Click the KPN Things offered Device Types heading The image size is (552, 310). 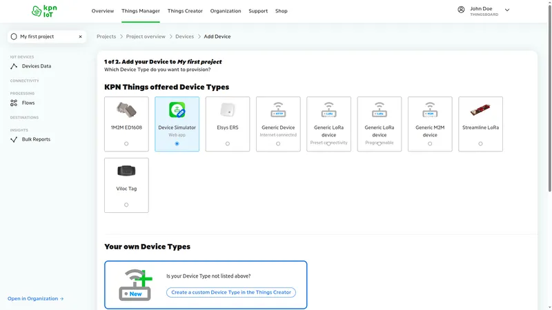click(x=166, y=87)
